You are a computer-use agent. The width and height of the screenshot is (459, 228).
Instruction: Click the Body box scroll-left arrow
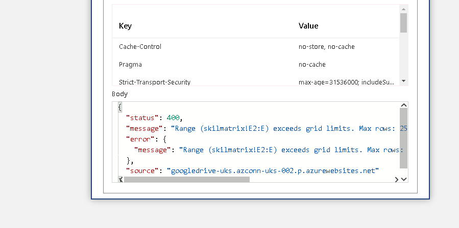click(120, 179)
